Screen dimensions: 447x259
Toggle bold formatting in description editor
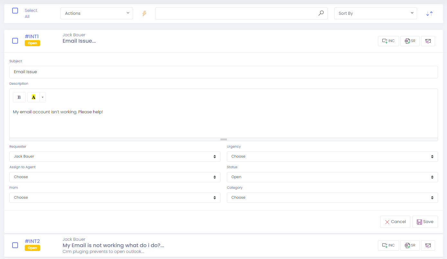(19, 97)
